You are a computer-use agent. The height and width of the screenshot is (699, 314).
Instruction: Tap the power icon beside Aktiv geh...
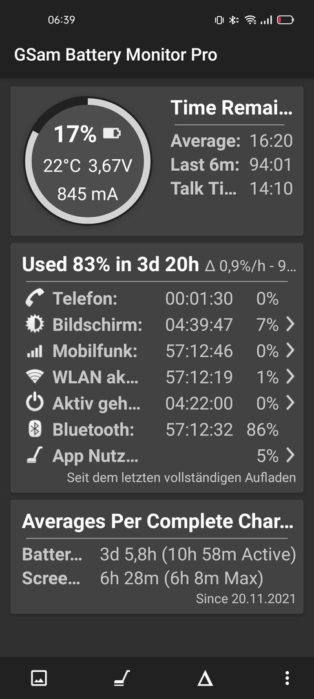click(35, 403)
